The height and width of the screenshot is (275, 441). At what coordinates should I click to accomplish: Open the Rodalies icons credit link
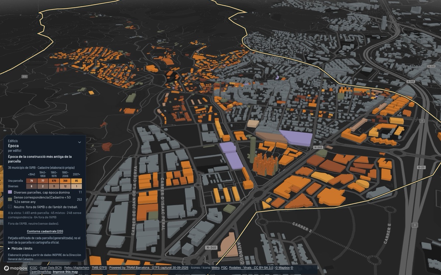click(x=235, y=268)
